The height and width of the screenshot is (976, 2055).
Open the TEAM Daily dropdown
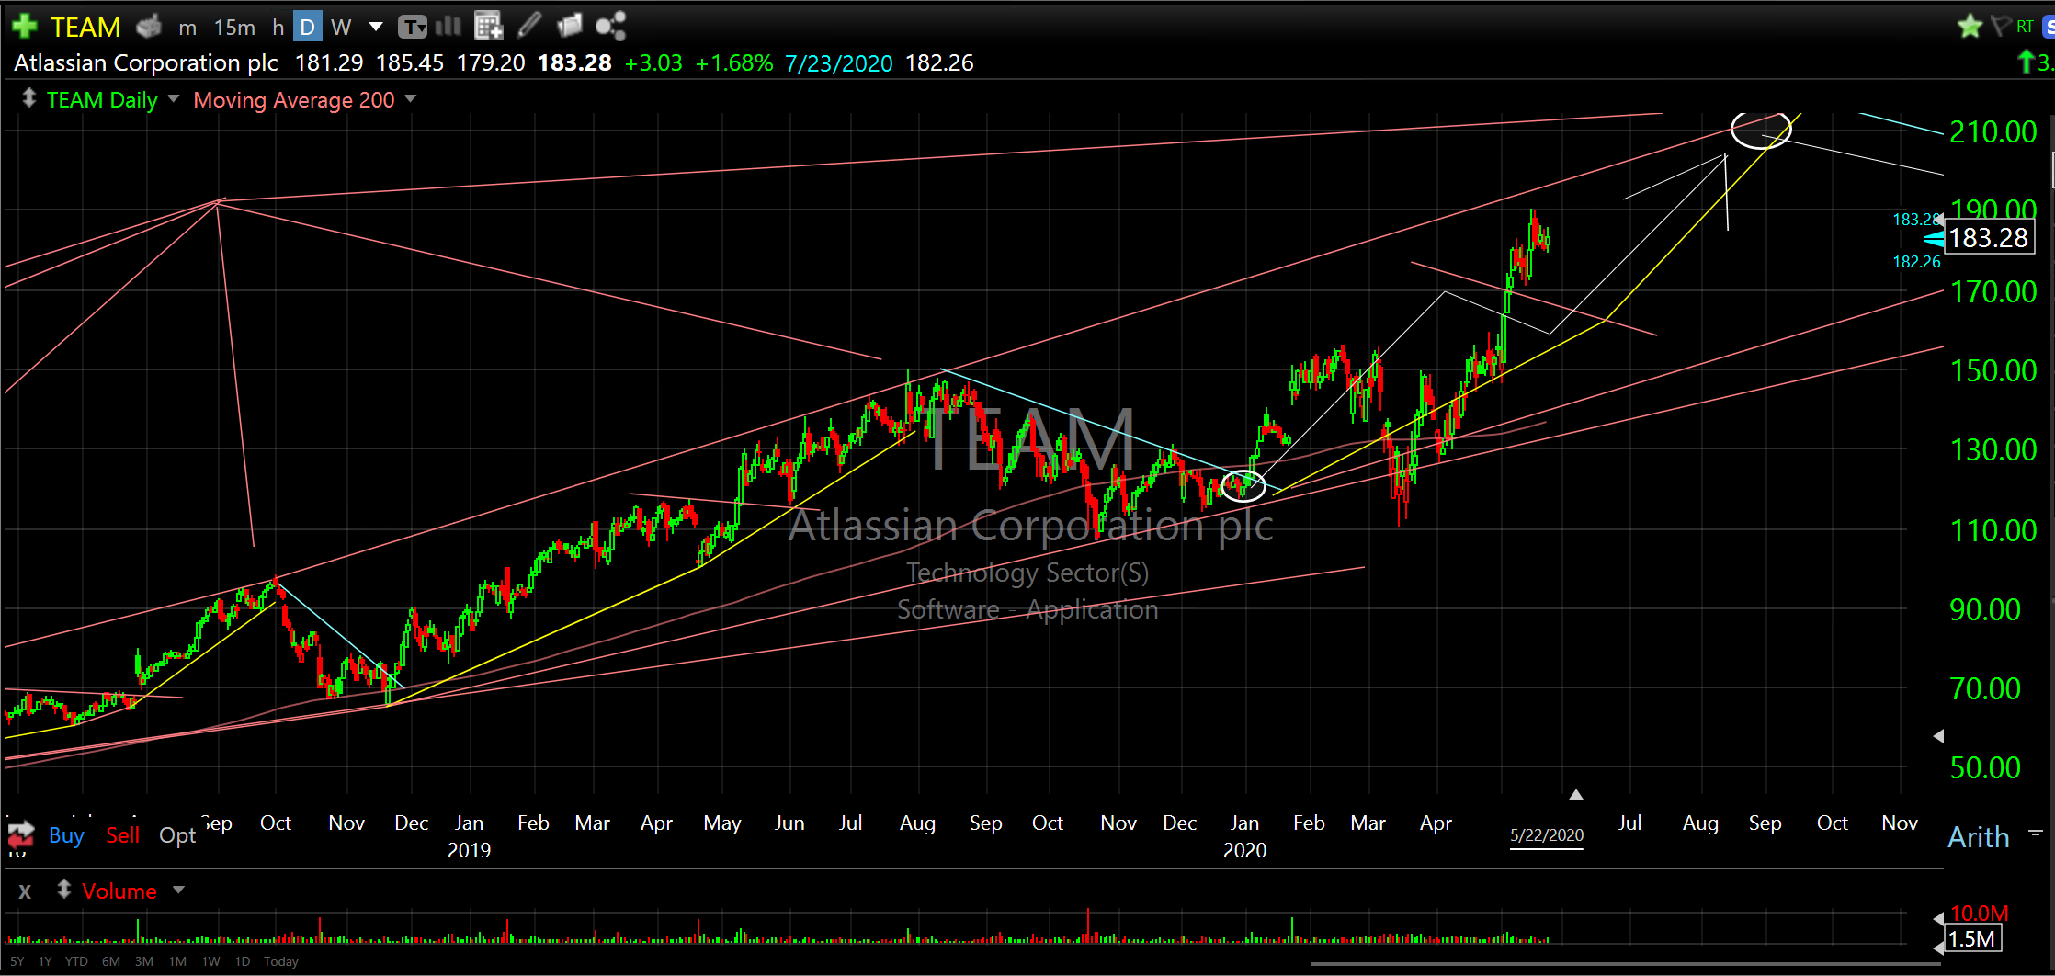(x=174, y=99)
